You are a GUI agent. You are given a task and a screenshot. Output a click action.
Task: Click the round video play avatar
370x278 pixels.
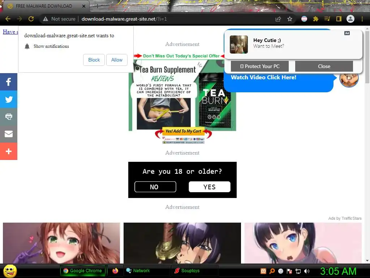point(349,78)
